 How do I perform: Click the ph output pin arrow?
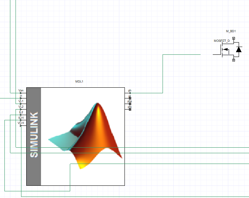(130, 93)
